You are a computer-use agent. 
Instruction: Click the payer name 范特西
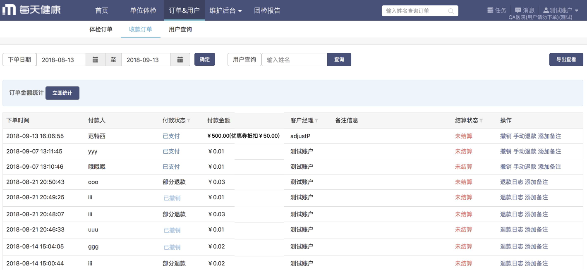pos(97,136)
